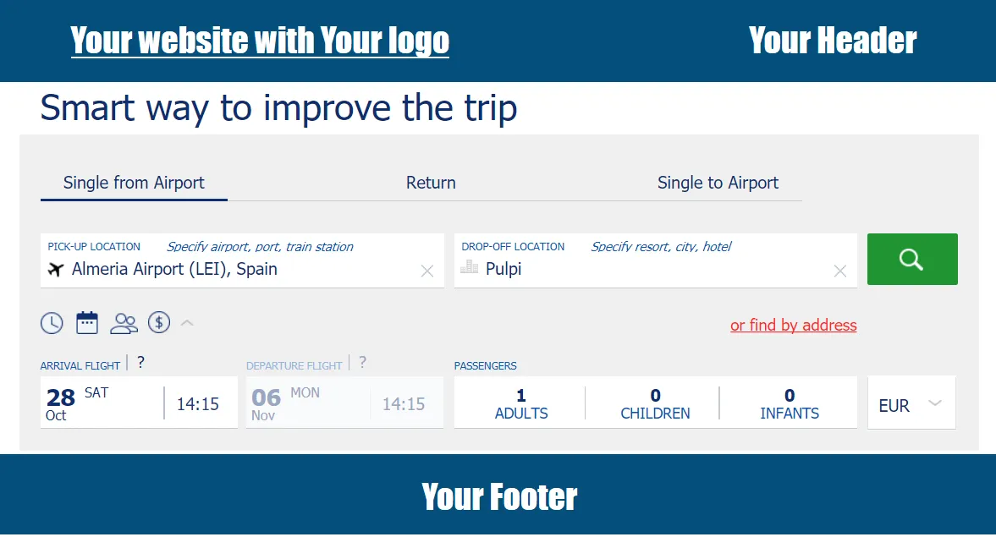Change the Adults passenger count
Image resolution: width=996 pixels, height=537 pixels.
point(520,403)
